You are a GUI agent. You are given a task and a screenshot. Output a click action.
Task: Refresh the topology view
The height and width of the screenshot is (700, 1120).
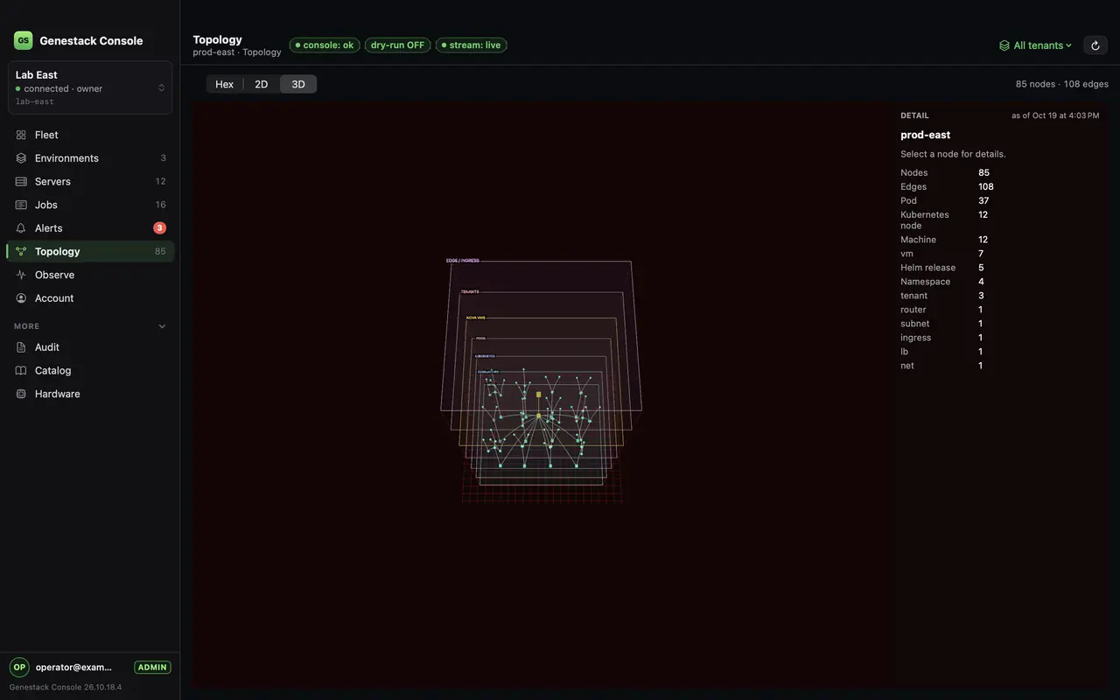(x=1095, y=45)
